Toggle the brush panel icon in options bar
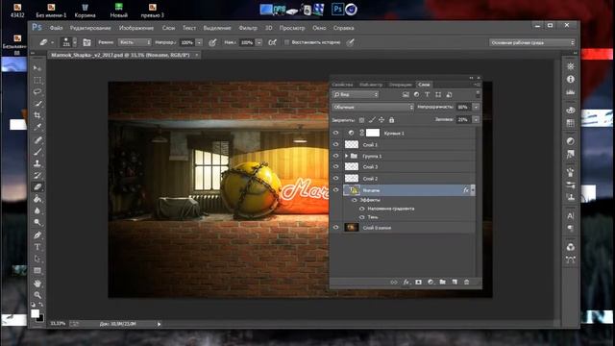 86,42
